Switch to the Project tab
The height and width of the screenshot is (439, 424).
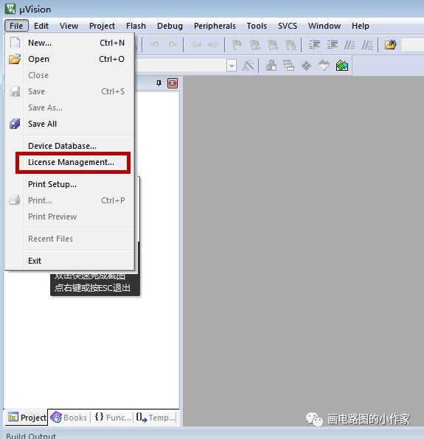coord(27,418)
